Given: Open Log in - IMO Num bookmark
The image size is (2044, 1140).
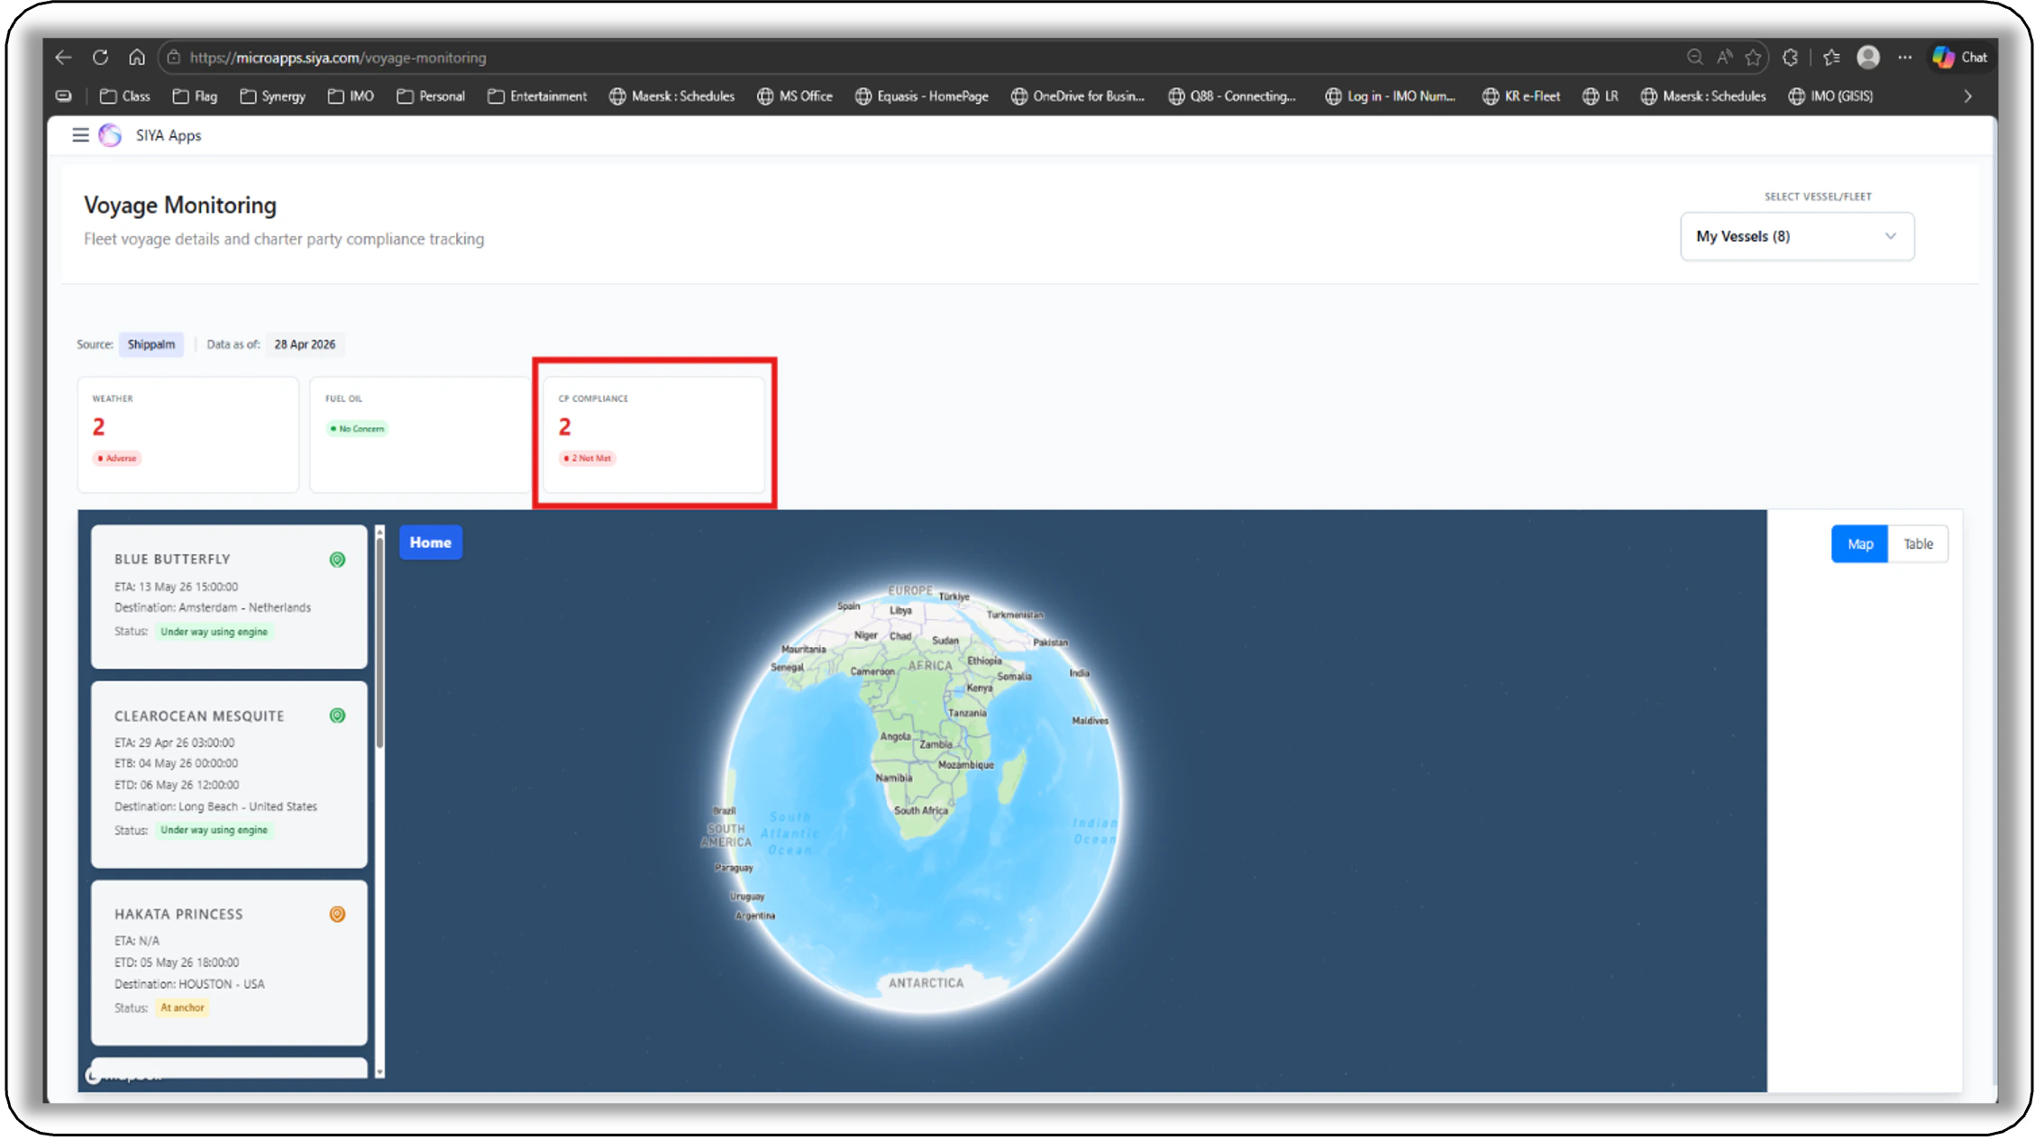Looking at the screenshot, I should [x=1391, y=96].
